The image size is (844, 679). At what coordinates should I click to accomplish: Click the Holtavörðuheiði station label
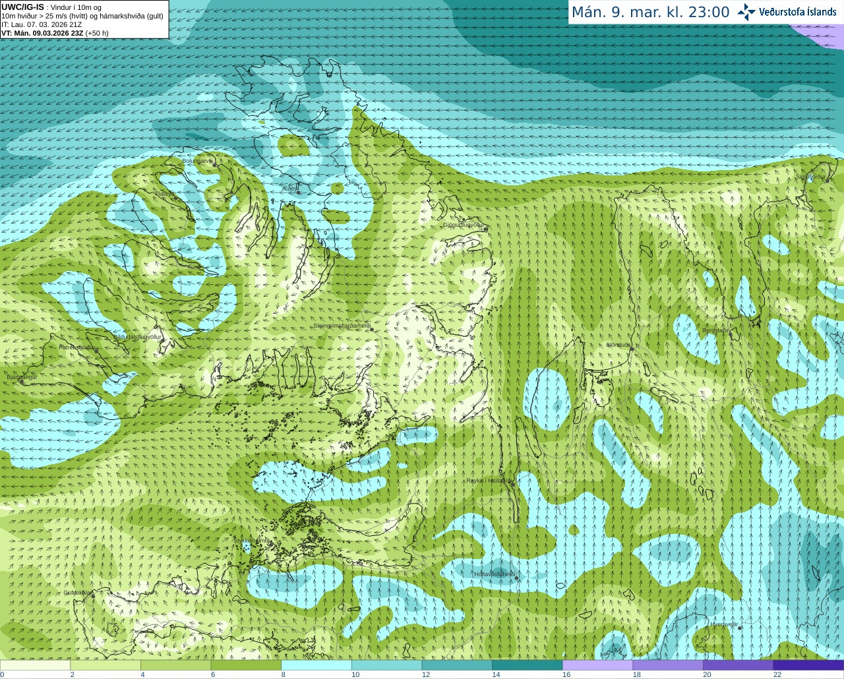click(494, 574)
